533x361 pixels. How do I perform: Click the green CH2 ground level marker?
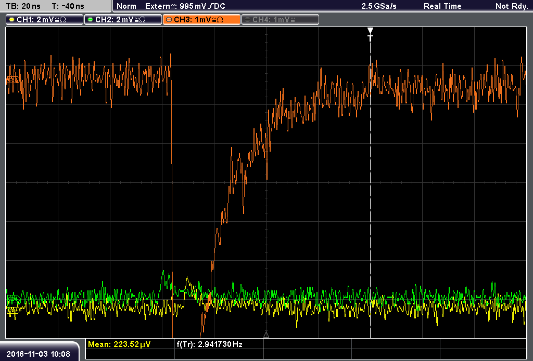[x=13, y=299]
